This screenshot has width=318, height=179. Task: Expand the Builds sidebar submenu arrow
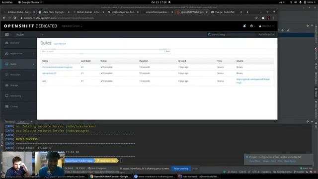[33, 64]
